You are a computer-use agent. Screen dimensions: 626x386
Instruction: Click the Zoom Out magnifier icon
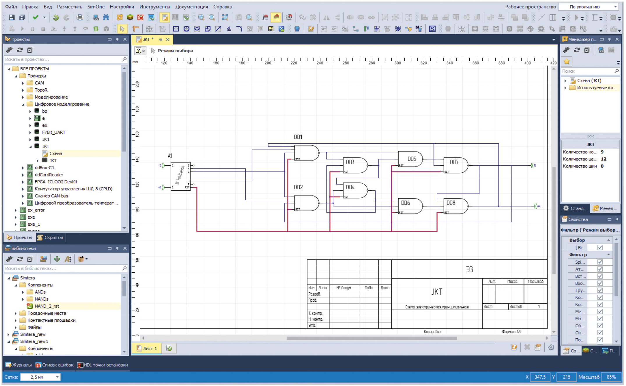[x=212, y=17]
